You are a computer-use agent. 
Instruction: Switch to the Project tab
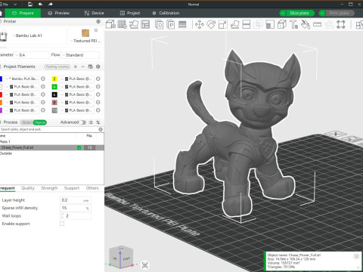[x=130, y=13]
